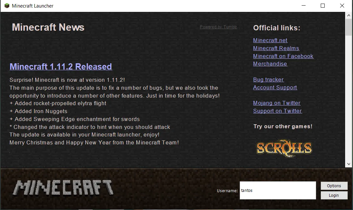
Task: Open Mojang on Twitter link
Action: [x=277, y=103]
